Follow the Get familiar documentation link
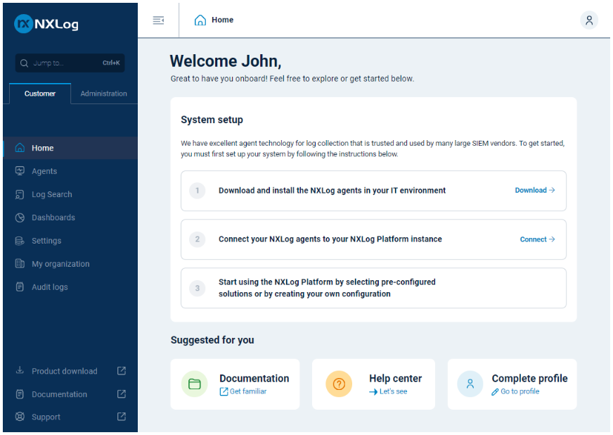Screen dimensions: 613x435 (243, 391)
